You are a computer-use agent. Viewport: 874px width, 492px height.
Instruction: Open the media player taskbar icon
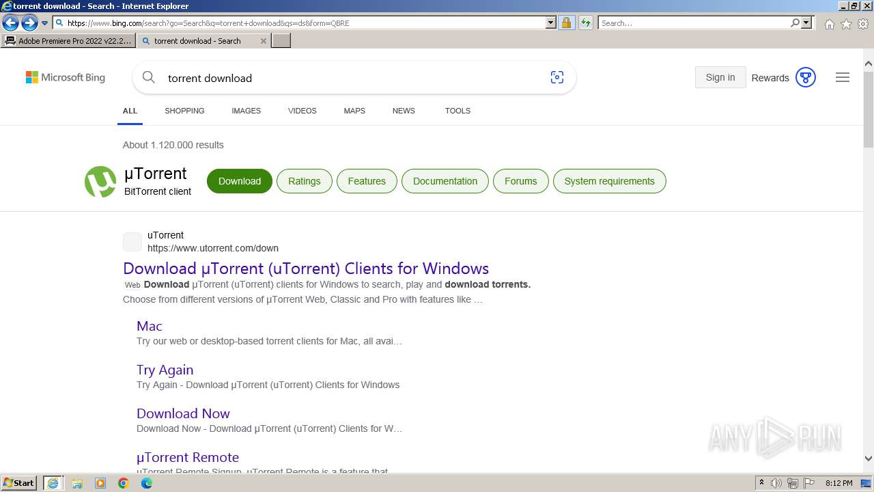[100, 483]
